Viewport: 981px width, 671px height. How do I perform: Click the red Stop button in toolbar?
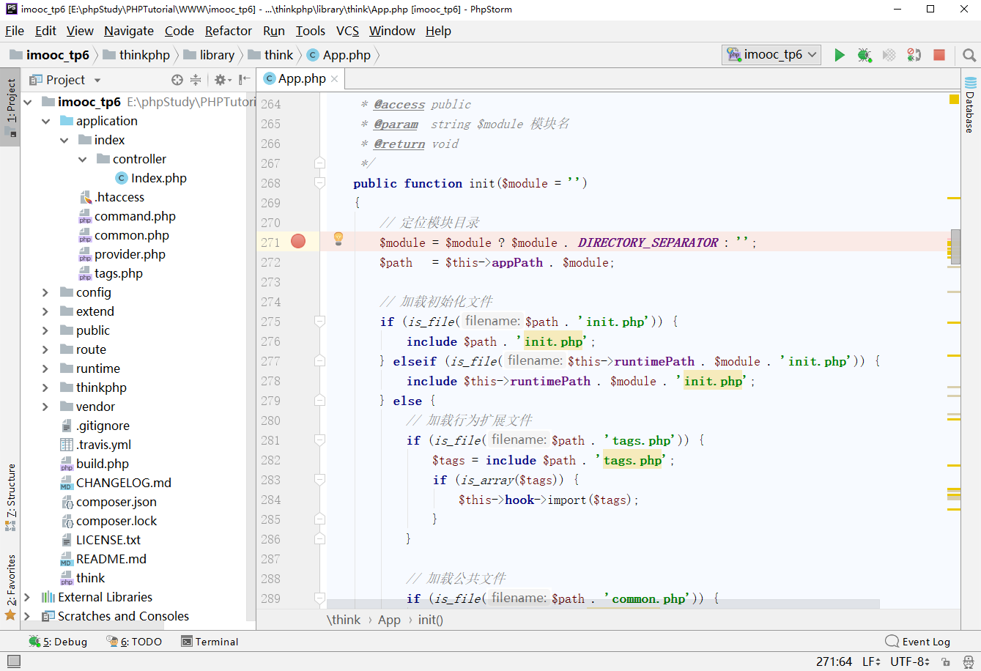pos(939,55)
